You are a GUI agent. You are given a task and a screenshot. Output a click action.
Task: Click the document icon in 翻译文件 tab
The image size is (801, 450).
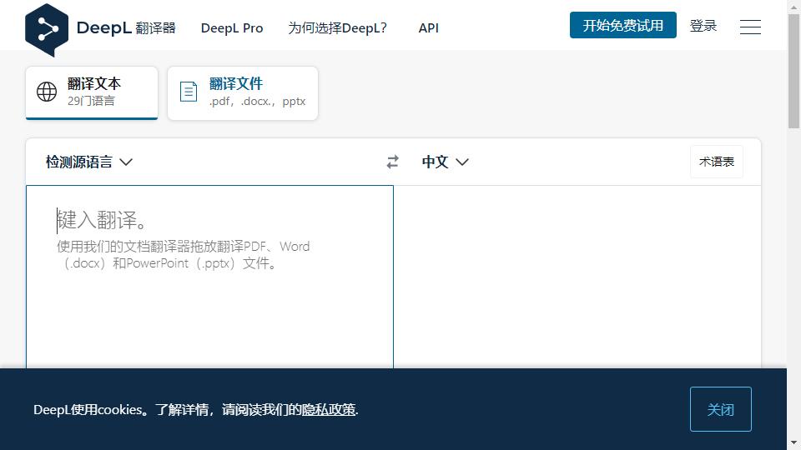click(189, 92)
